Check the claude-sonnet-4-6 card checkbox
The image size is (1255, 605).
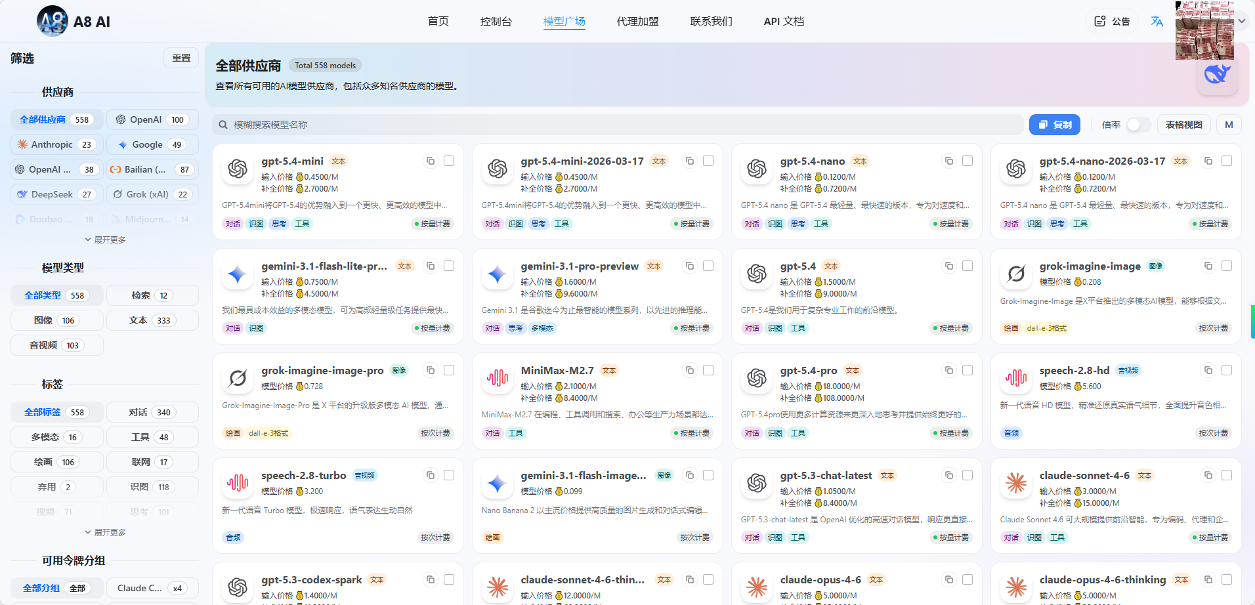click(1227, 475)
